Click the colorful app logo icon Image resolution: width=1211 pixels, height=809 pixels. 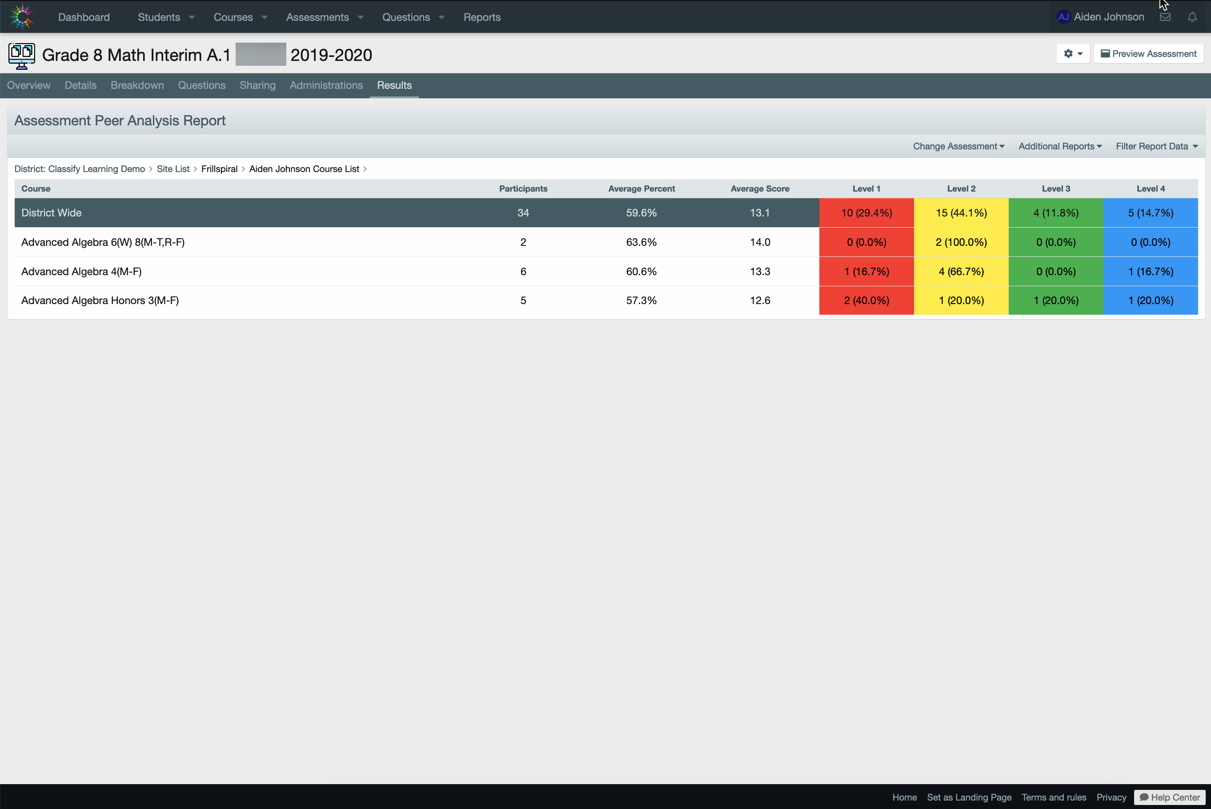coord(22,16)
